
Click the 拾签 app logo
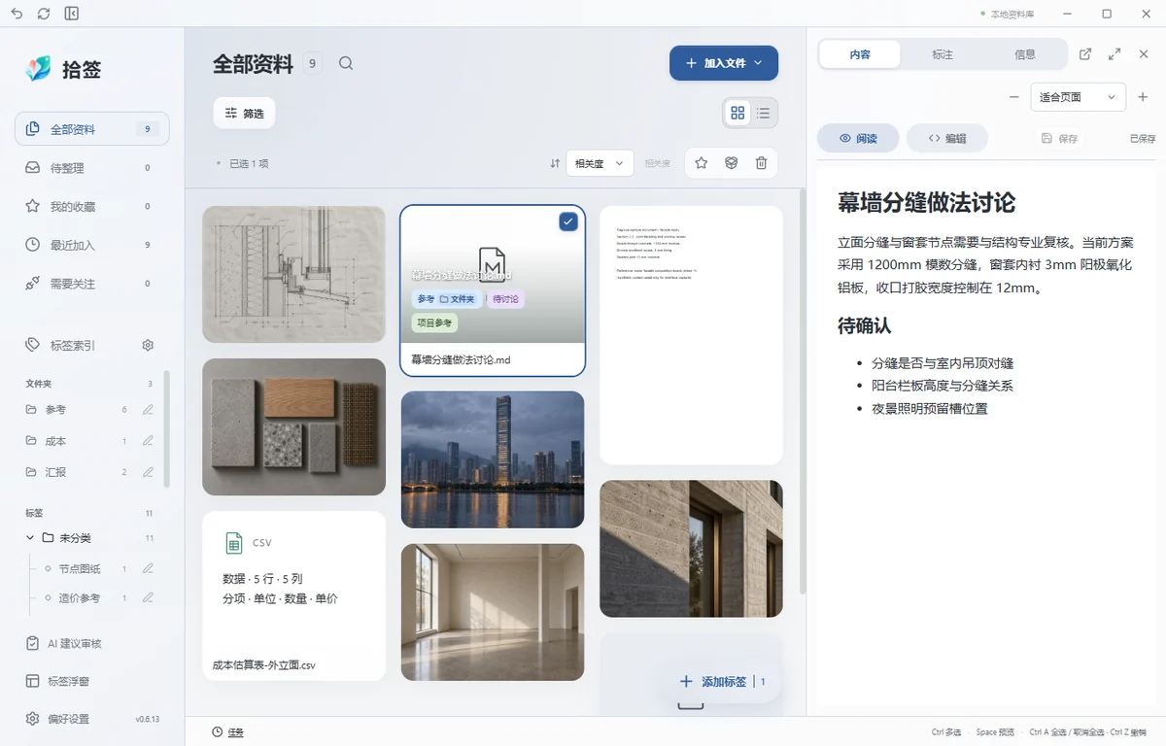[39, 68]
